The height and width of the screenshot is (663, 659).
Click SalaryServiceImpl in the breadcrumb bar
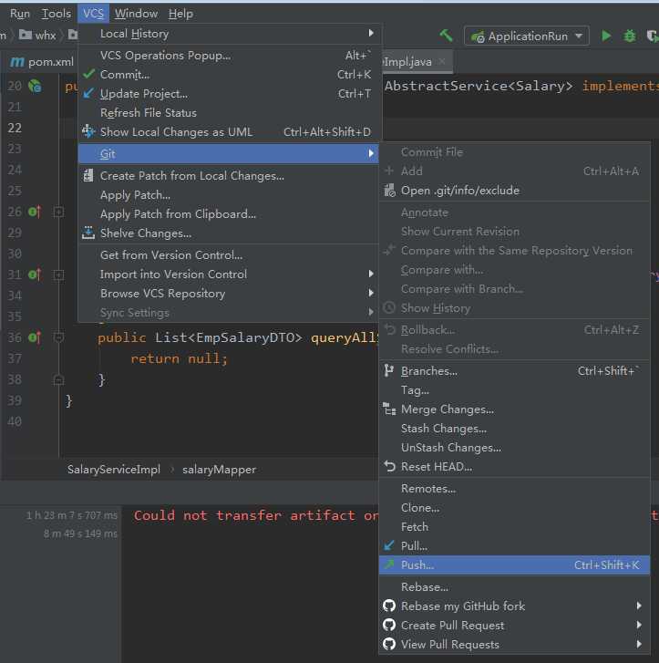click(114, 470)
